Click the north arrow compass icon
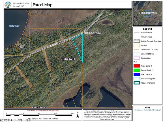Viewport: 163px width, 122px height. click(x=78, y=115)
